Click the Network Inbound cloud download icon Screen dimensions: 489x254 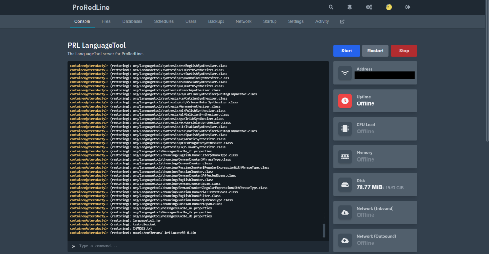(x=345, y=213)
